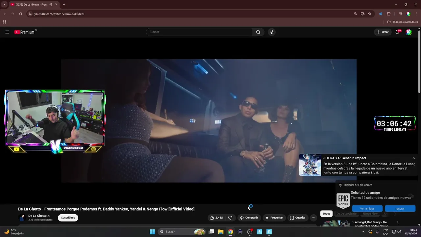This screenshot has height=237, width=421.
Task: Click the YouTube search magnifier button
Action: pyautogui.click(x=258, y=32)
